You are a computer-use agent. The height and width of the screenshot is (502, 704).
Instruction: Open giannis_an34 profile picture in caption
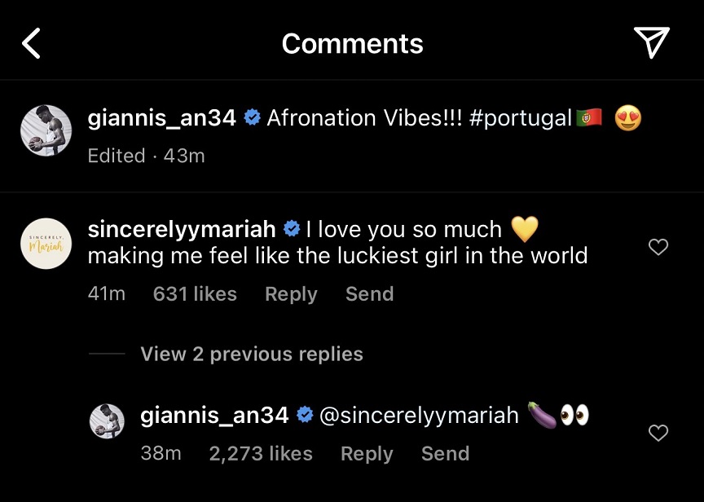(x=46, y=130)
